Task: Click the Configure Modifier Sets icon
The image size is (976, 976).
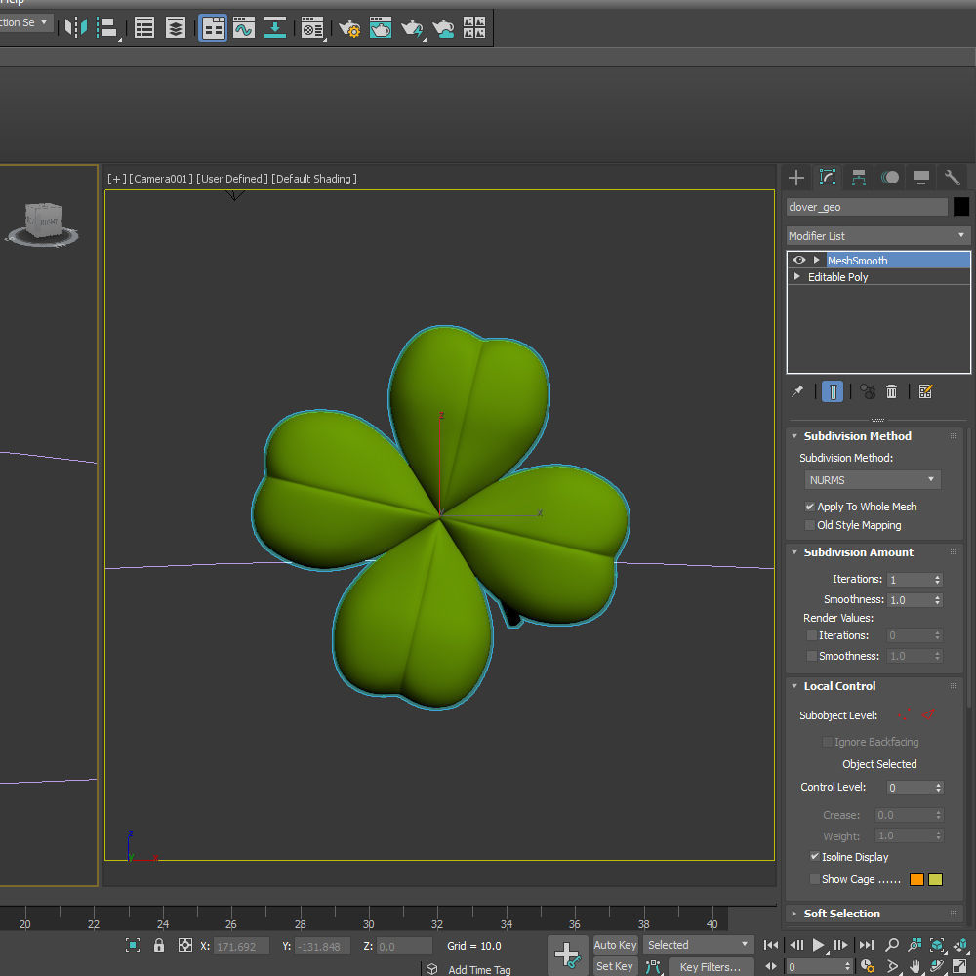Action: click(x=926, y=391)
